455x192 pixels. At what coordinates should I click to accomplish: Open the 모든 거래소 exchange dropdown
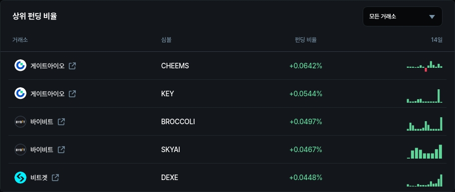[403, 16]
